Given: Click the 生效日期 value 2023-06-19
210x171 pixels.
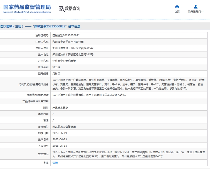Looking at the screenshot, I should pos(60,139).
